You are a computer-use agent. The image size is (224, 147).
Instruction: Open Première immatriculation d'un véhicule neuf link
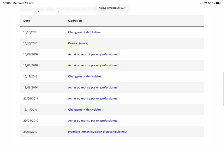click(x=98, y=132)
